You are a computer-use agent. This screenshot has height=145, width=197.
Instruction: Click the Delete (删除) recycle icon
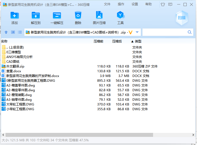click(78, 15)
